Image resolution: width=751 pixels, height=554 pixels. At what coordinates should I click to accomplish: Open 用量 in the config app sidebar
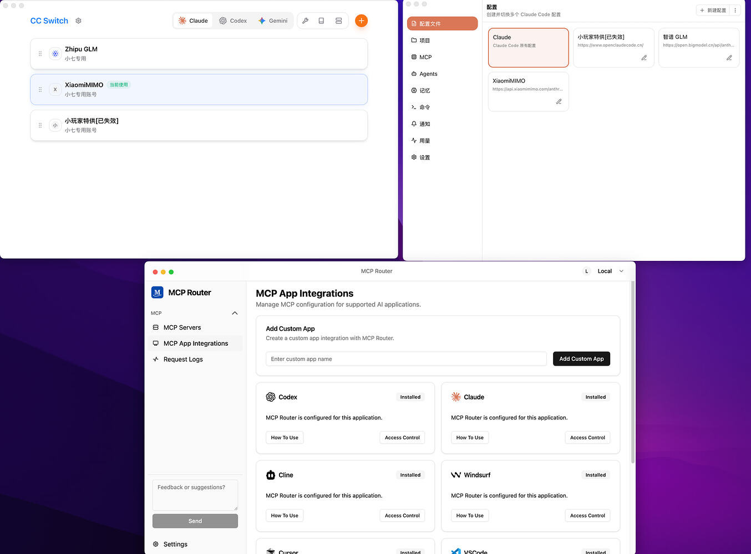(x=442, y=141)
